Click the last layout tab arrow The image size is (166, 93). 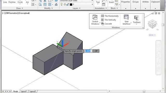(x=10, y=91)
